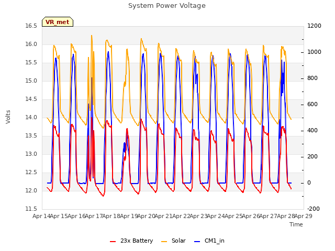Click the Time x-axis title

[296, 224]
